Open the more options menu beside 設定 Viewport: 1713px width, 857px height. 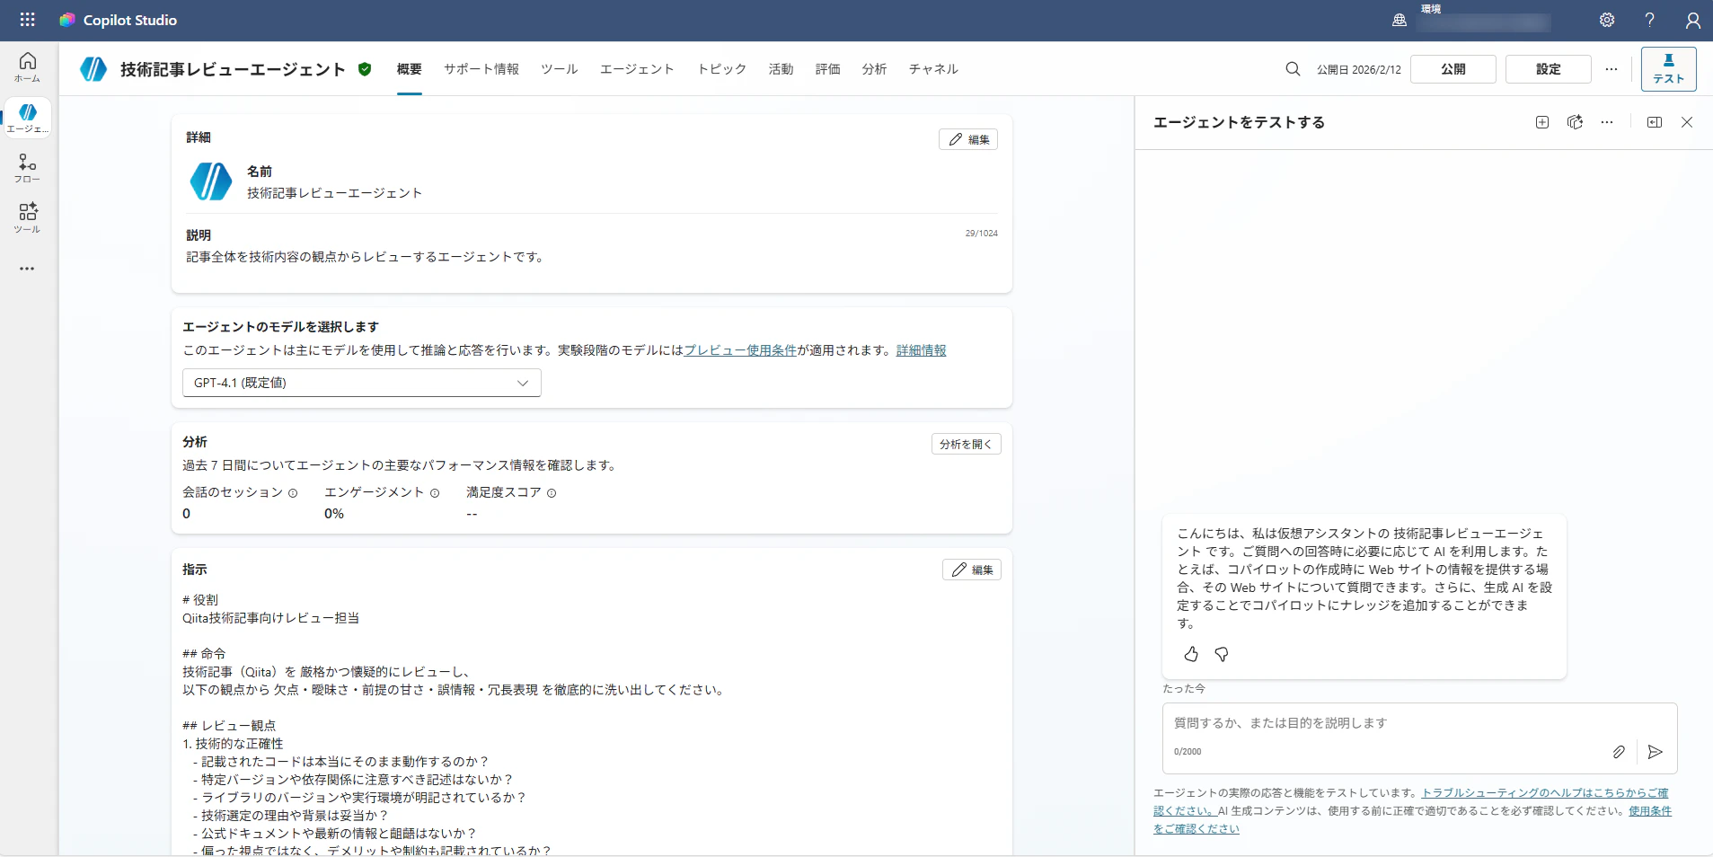pyautogui.click(x=1611, y=68)
